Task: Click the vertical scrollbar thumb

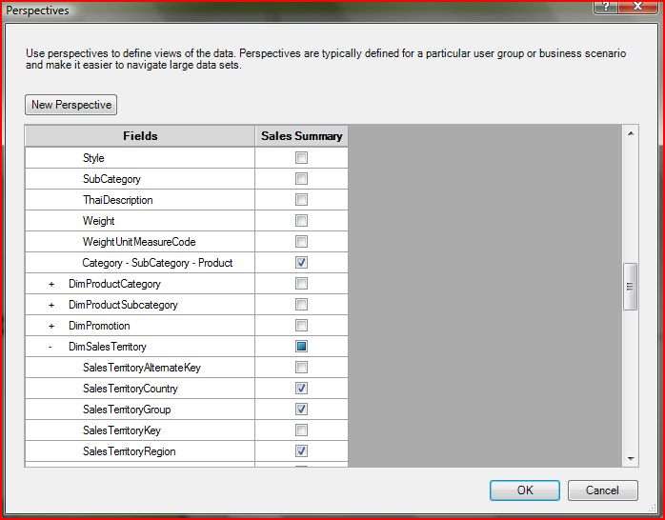Action: coord(630,287)
